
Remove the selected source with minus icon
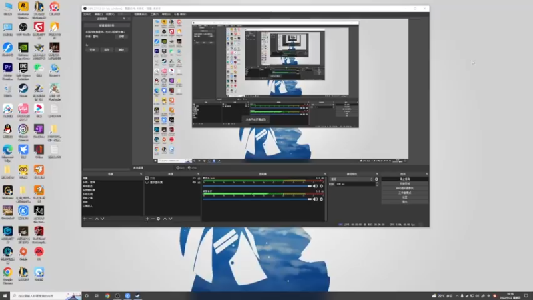pyautogui.click(x=153, y=219)
